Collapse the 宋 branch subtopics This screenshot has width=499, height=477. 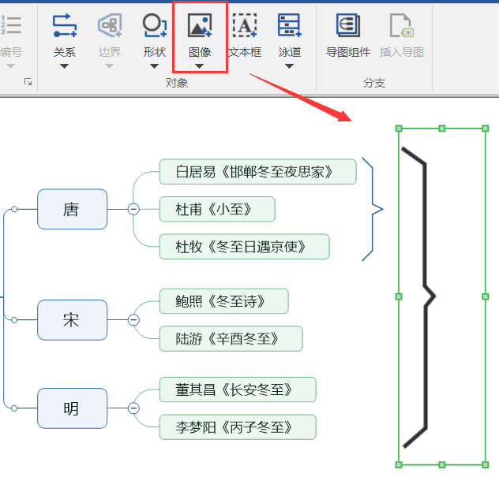[x=133, y=319]
